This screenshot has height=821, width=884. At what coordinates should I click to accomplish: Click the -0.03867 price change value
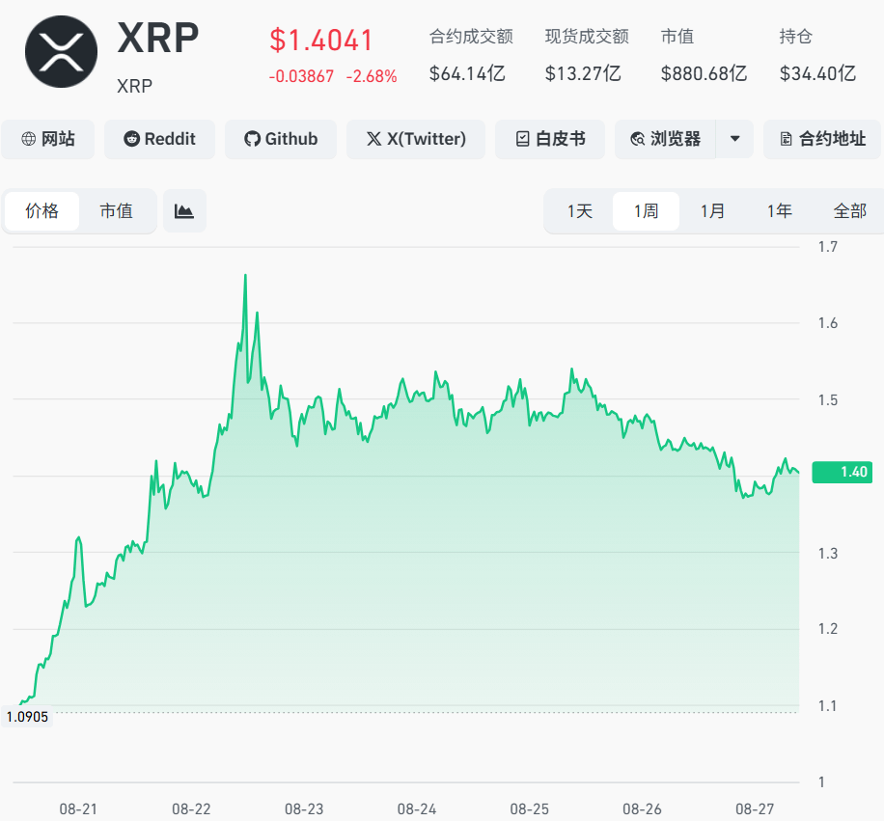click(x=301, y=76)
